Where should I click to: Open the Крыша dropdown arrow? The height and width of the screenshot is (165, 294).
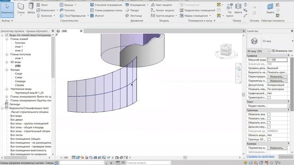(x=75, y=5)
